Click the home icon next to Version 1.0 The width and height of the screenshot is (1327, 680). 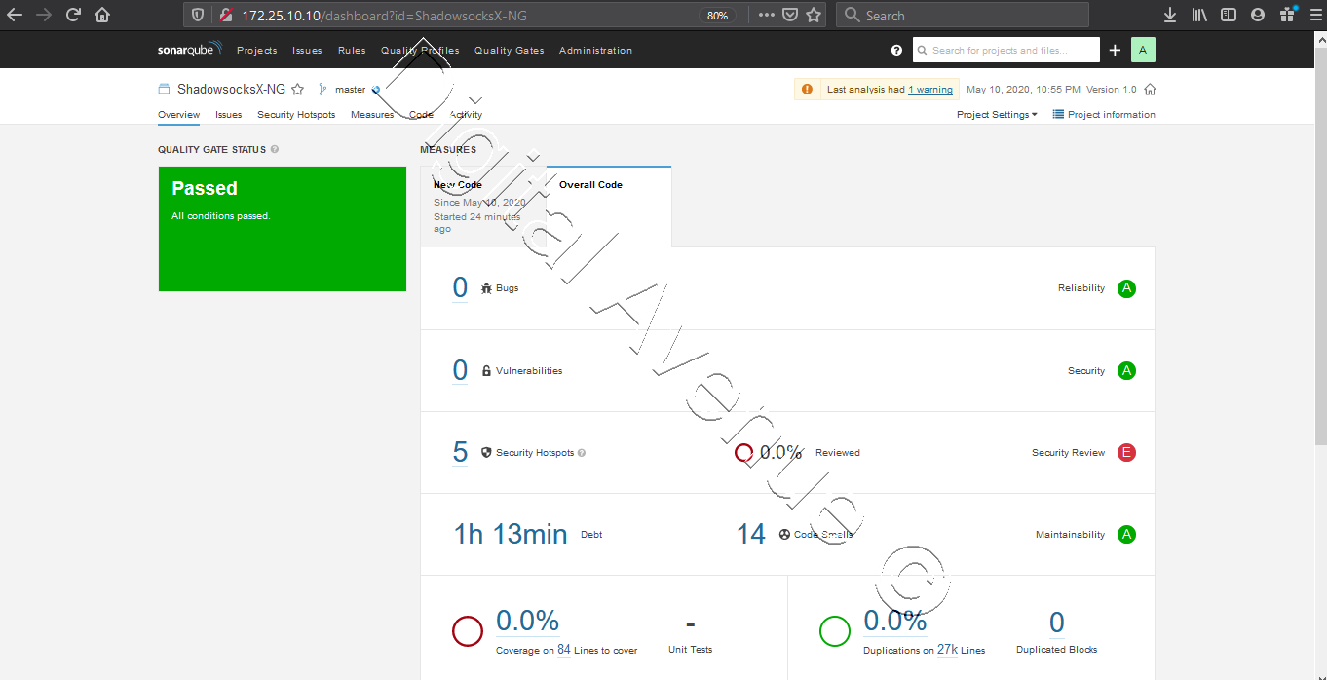[x=1150, y=89]
